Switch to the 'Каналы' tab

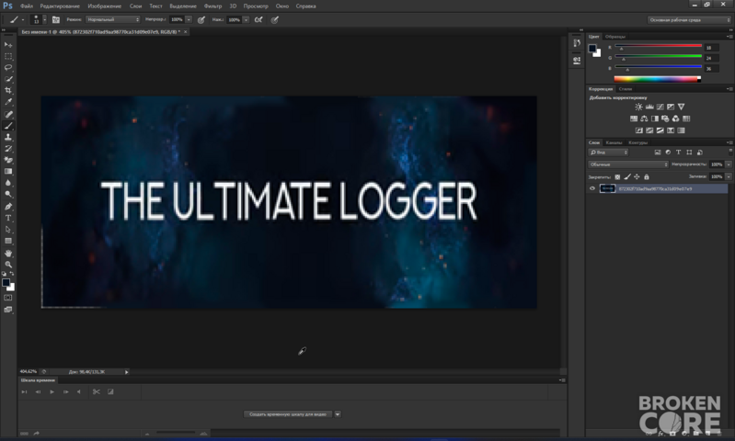pos(614,142)
